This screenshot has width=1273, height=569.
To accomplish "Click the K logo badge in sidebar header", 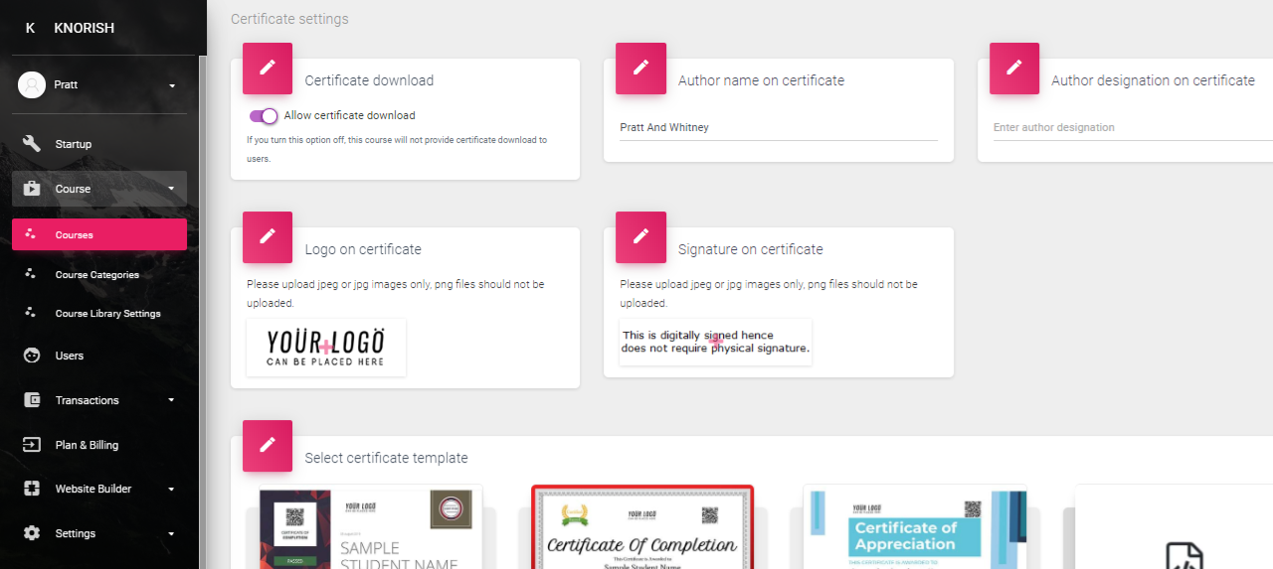I will tap(30, 28).
